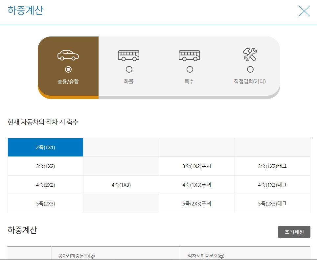Click the blue 하중계산 dialog title

point(26,10)
